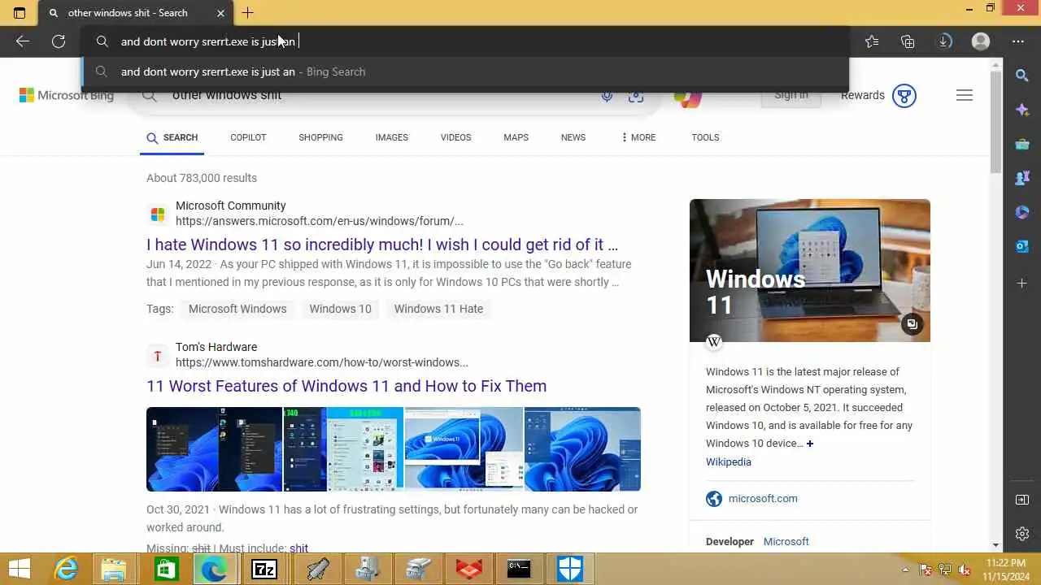Open the TOOLS search option
Screen dimensions: 1041x585
click(705, 137)
